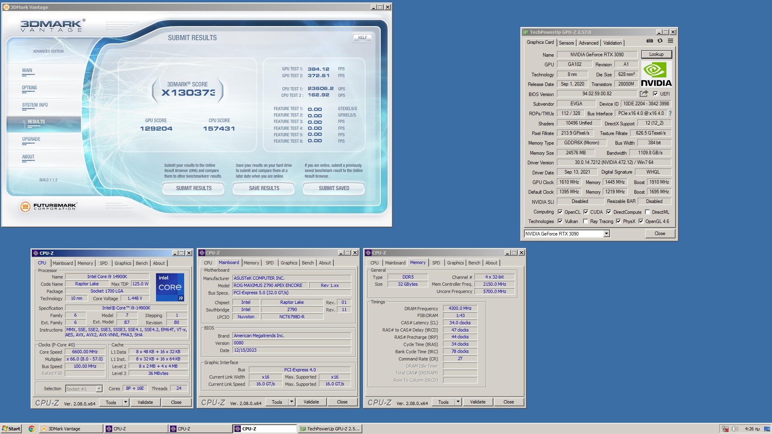Open GPU-Z hamburger menu icon
Image resolution: width=772 pixels, height=434 pixels.
pos(670,41)
